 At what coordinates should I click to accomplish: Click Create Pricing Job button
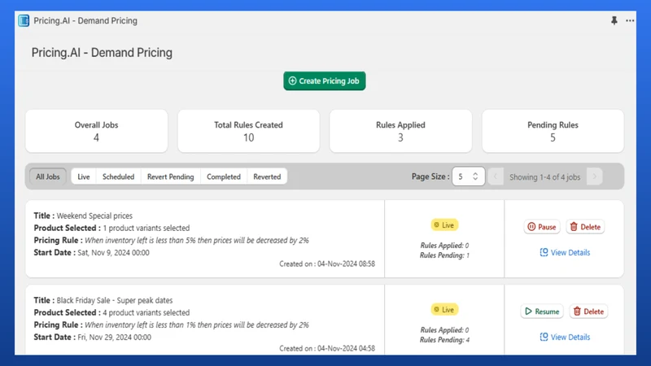(x=324, y=81)
